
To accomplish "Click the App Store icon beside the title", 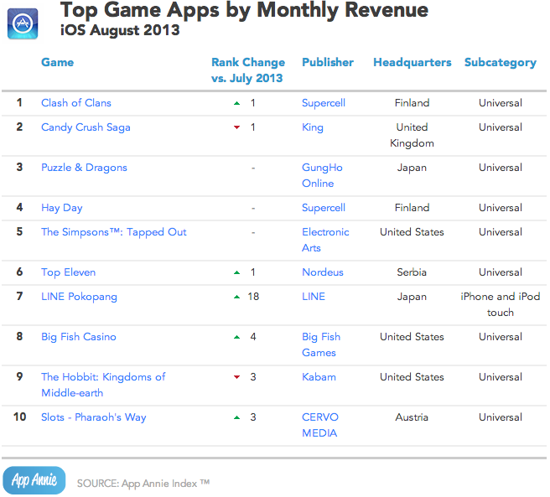I will pyautogui.click(x=23, y=23).
